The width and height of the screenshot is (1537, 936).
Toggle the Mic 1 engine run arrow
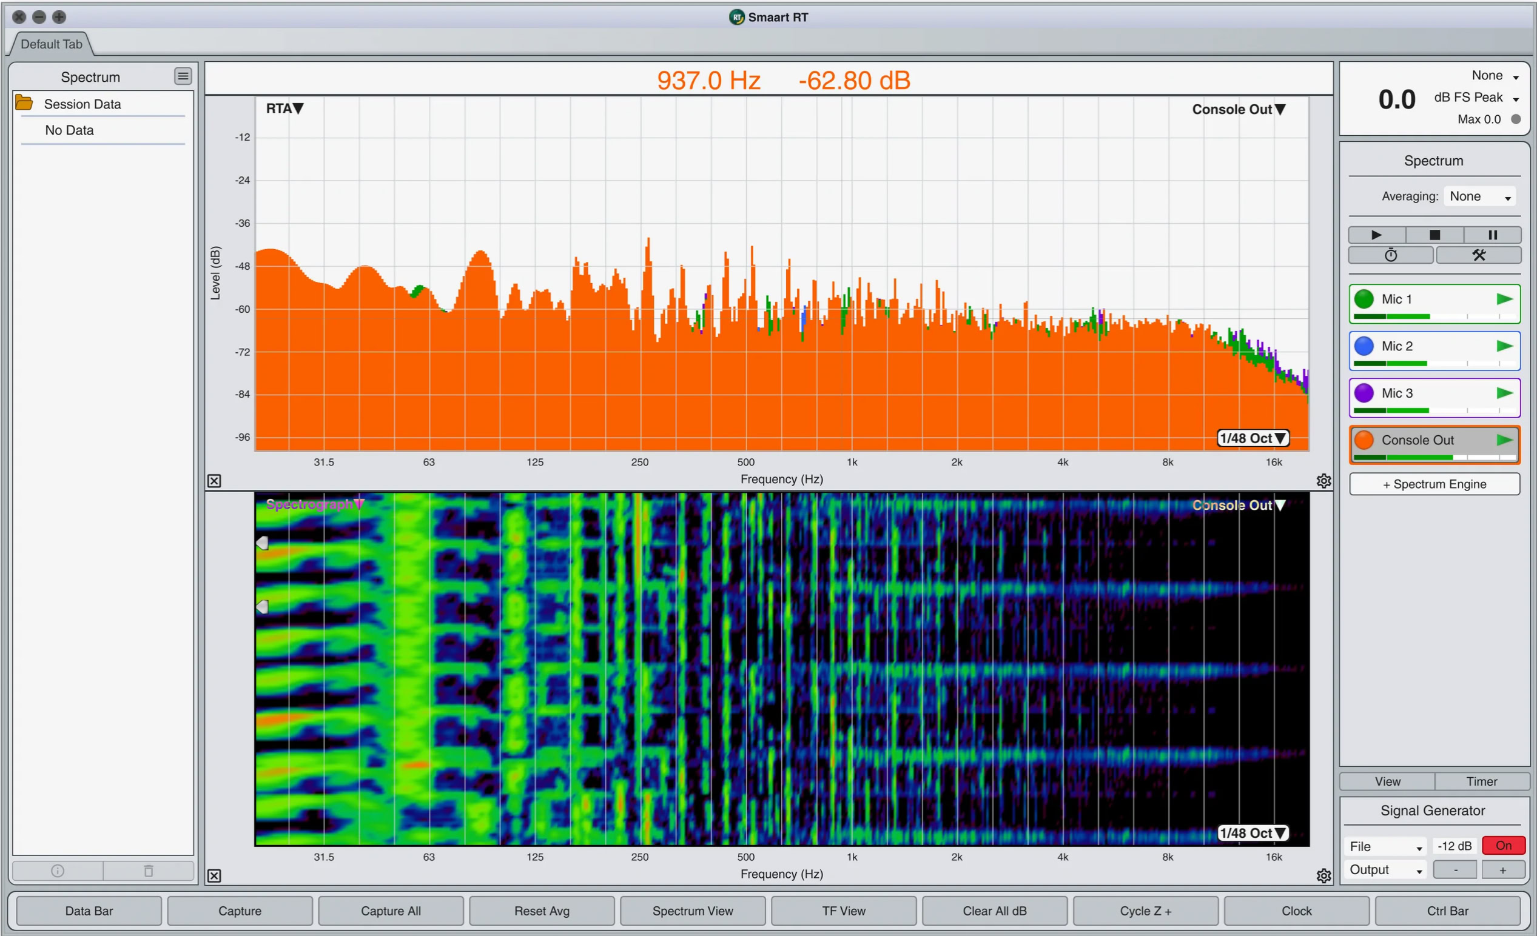[1504, 299]
